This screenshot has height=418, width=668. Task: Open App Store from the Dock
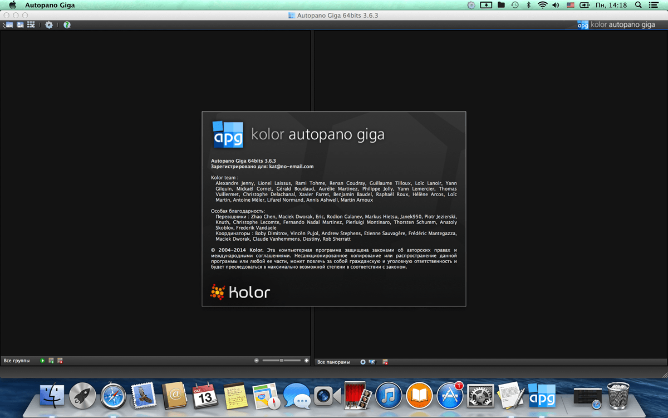coord(450,396)
